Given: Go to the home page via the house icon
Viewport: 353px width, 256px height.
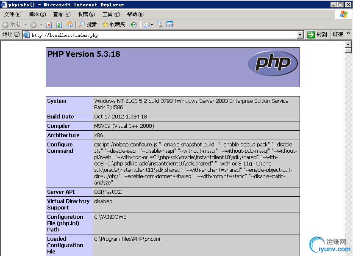Looking at the screenshot, I should click(69, 25).
